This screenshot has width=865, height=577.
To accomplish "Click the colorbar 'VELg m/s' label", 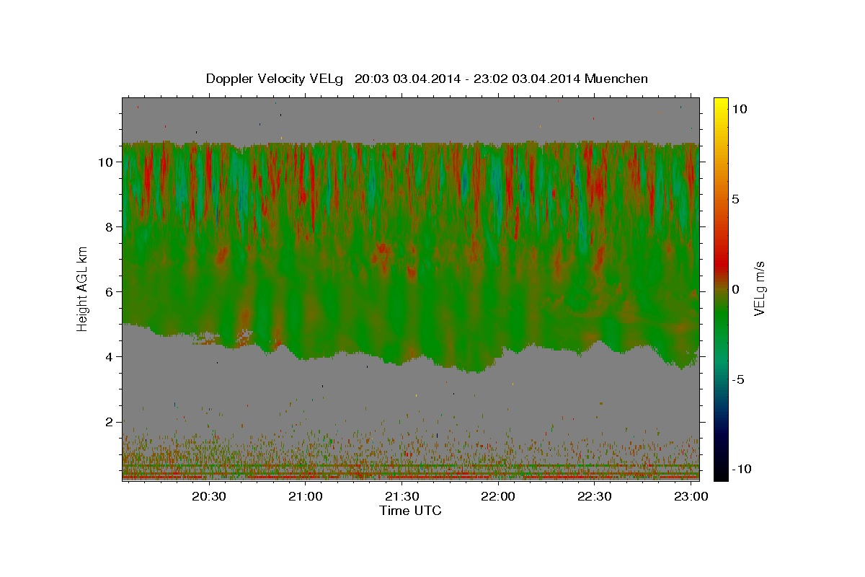I will pos(759,288).
